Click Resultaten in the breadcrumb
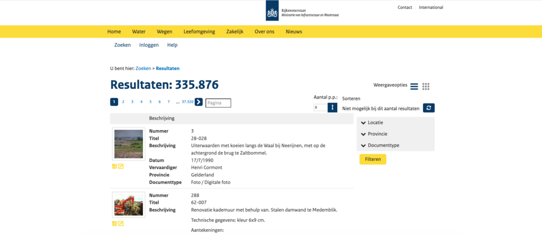The height and width of the screenshot is (234, 542). [168, 68]
